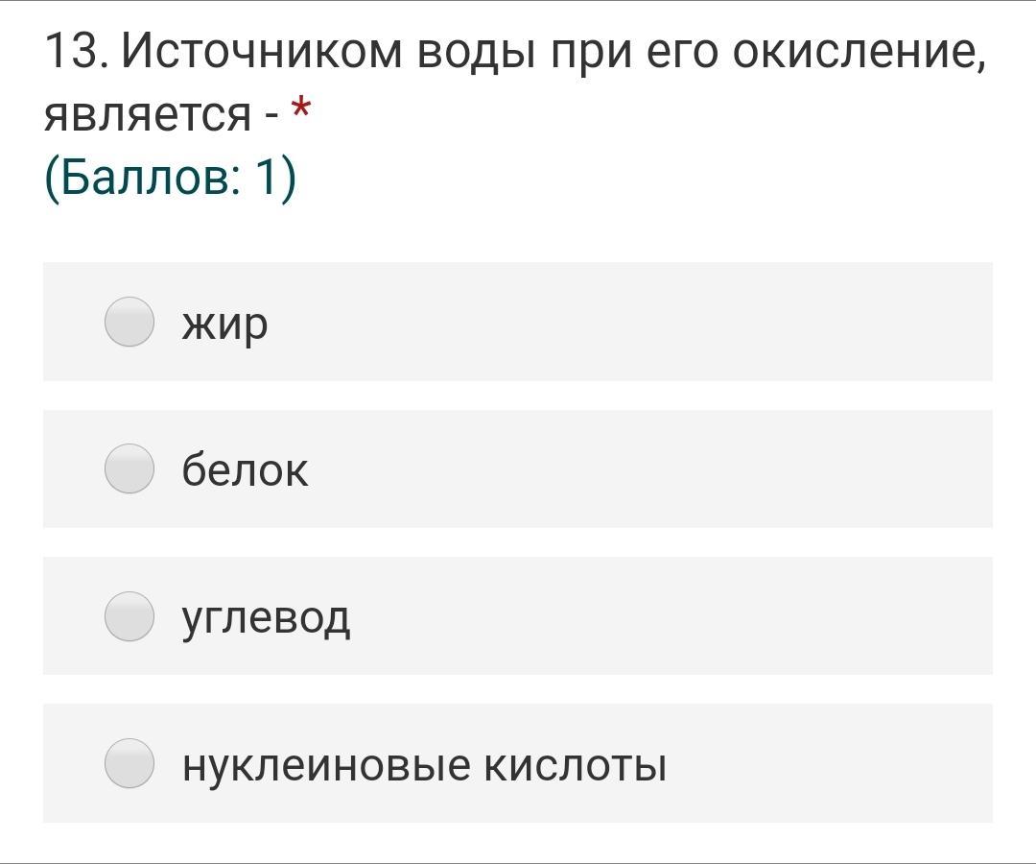This screenshot has width=1036, height=864.
Task: Click the жир answer label text
Action: tap(224, 325)
